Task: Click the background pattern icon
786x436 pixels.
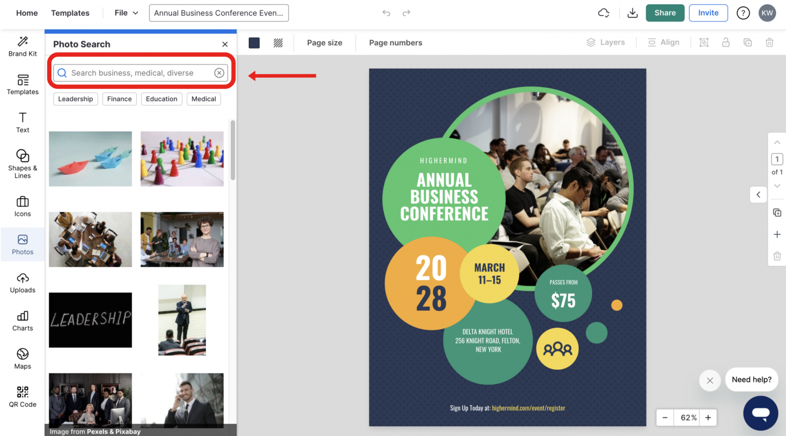Action: [x=278, y=43]
